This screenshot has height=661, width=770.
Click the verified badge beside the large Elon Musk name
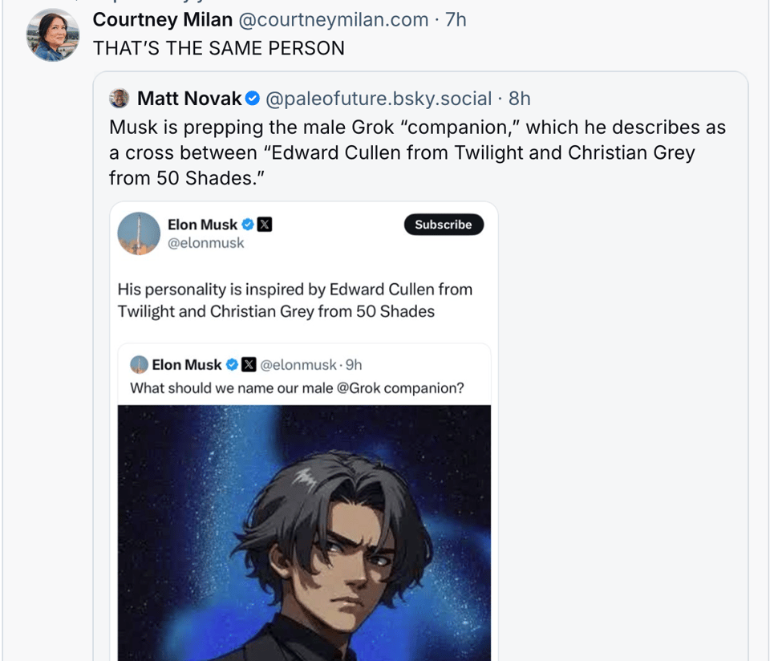(248, 225)
